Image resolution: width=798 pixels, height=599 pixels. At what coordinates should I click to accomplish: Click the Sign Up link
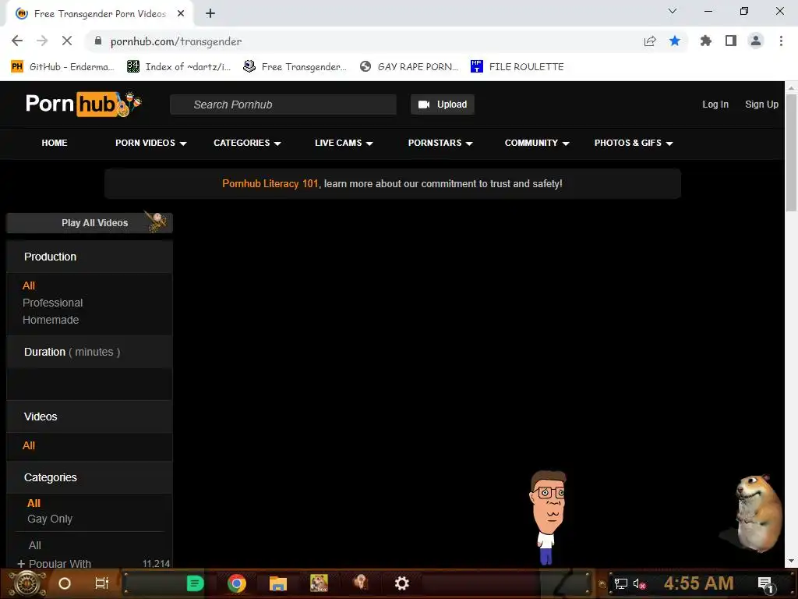click(x=761, y=105)
